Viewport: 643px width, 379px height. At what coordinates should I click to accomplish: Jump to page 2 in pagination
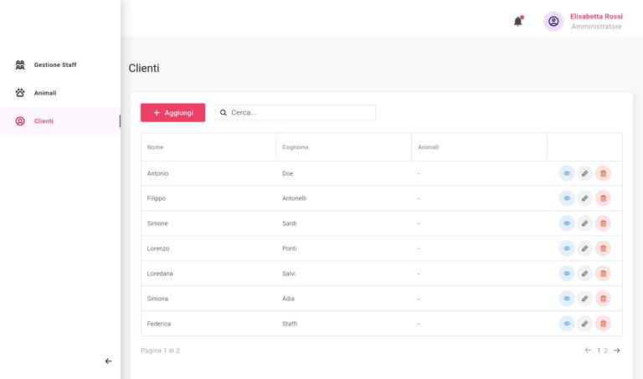[x=606, y=351]
